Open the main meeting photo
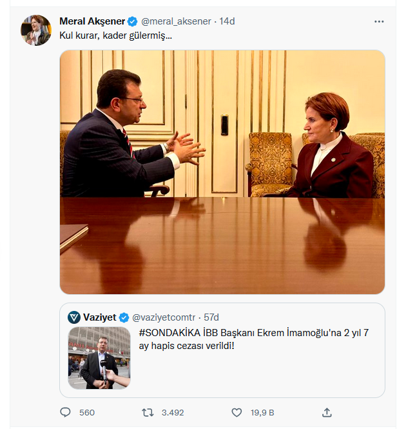Image resolution: width=406 pixels, height=429 pixels. coord(222,172)
